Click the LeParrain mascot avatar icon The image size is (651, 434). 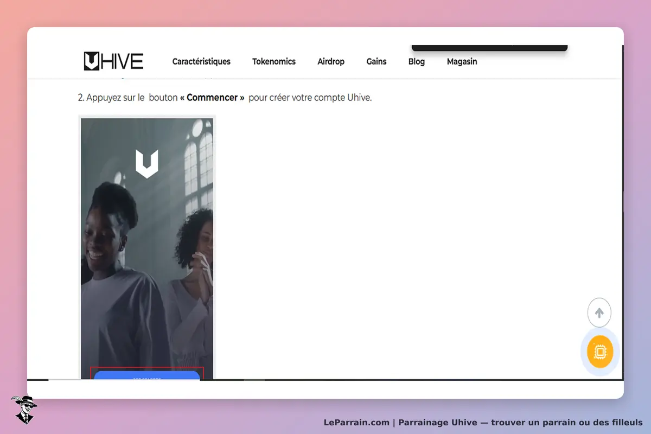pos(24,410)
